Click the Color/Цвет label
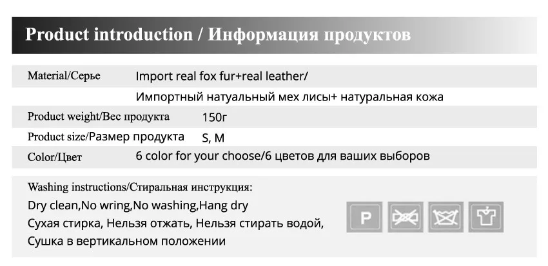The image size is (548, 266). pyautogui.click(x=55, y=157)
